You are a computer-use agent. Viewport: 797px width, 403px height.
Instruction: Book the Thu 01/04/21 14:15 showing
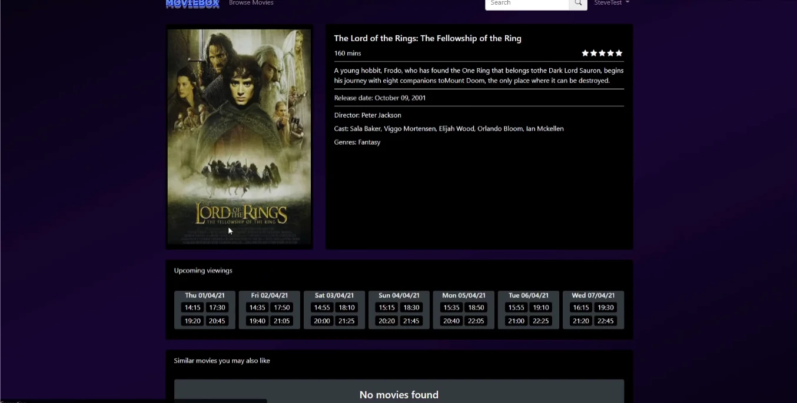[192, 308]
